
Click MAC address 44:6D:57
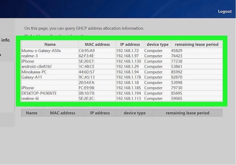(x=87, y=72)
